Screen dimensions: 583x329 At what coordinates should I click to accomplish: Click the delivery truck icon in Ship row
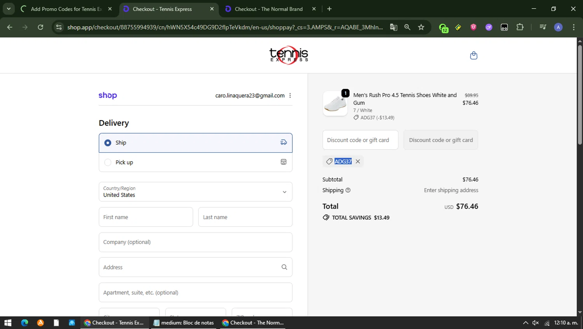(284, 143)
